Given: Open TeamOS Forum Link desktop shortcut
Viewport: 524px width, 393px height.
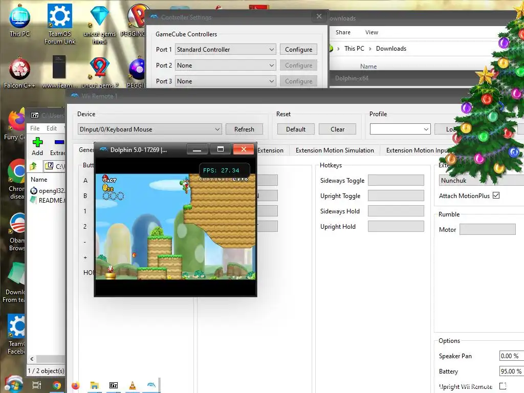Looking at the screenshot, I should [60, 24].
